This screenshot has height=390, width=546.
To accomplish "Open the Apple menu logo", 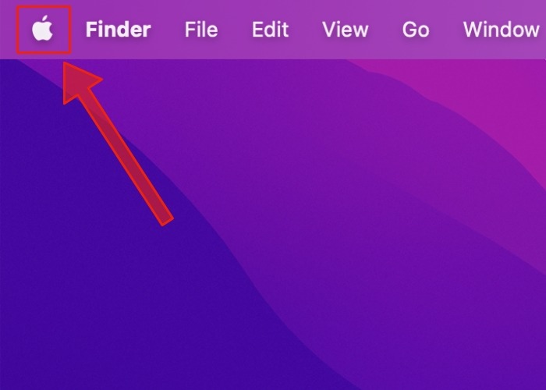I will (x=42, y=29).
